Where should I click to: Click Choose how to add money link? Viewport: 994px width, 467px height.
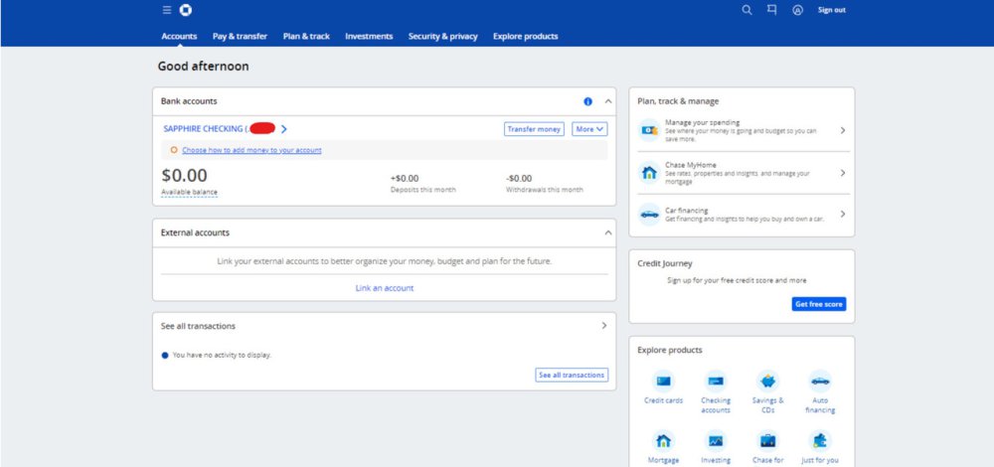pyautogui.click(x=251, y=150)
